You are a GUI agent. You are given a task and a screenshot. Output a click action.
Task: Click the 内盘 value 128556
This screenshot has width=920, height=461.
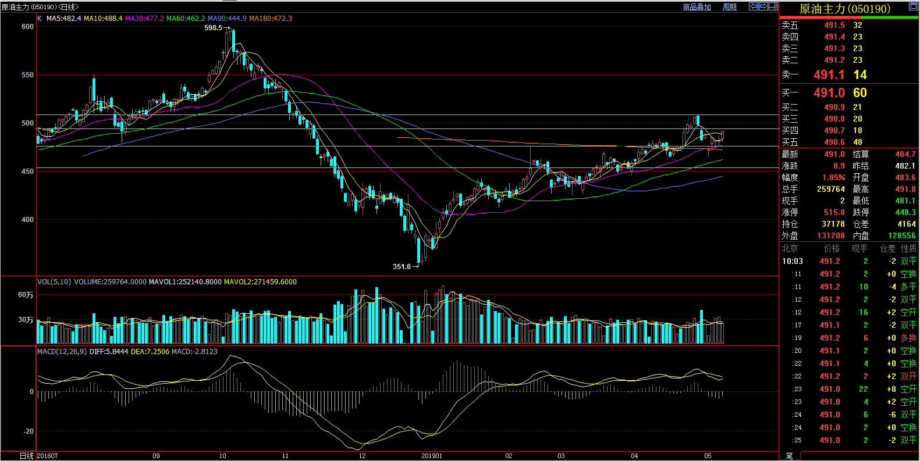tap(902, 235)
